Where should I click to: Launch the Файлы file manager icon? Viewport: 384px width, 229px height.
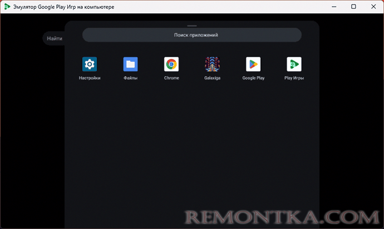pyautogui.click(x=130, y=64)
